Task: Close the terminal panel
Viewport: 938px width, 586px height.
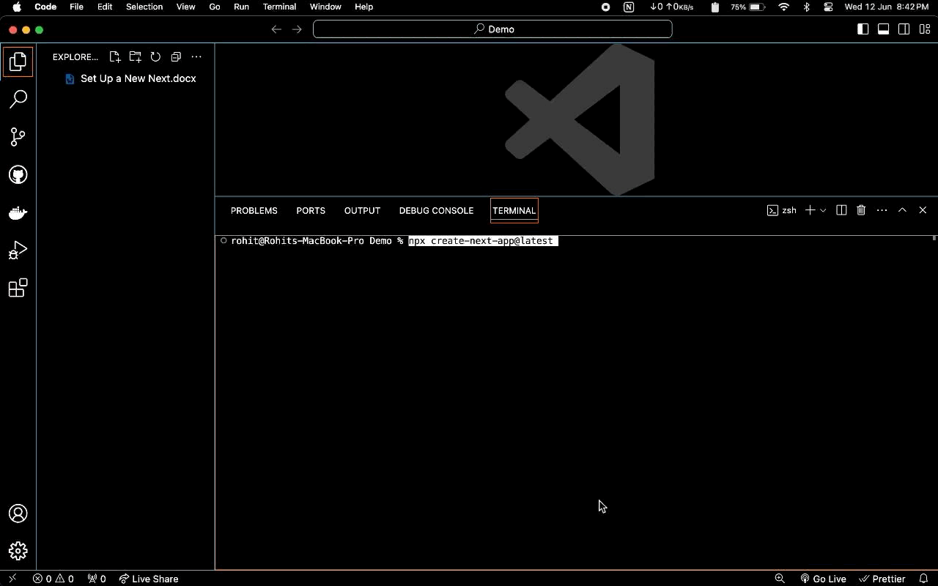Action: 923,210
